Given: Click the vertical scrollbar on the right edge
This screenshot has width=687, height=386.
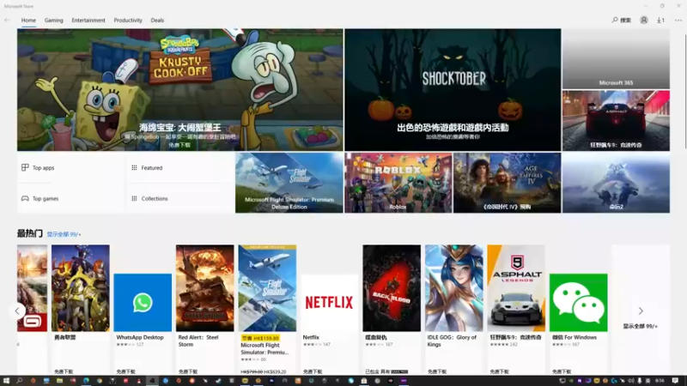Looking at the screenshot, I should 684,91.
